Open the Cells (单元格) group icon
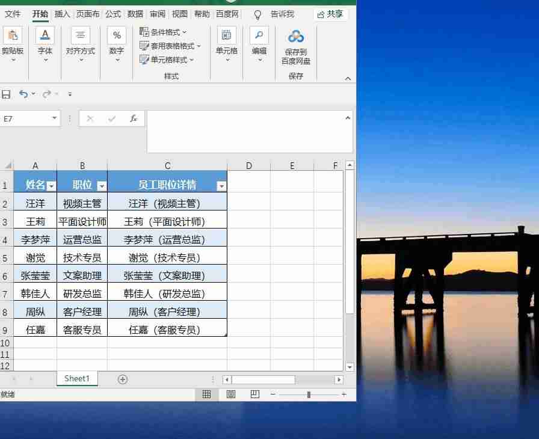This screenshot has width=539, height=439. [227, 35]
